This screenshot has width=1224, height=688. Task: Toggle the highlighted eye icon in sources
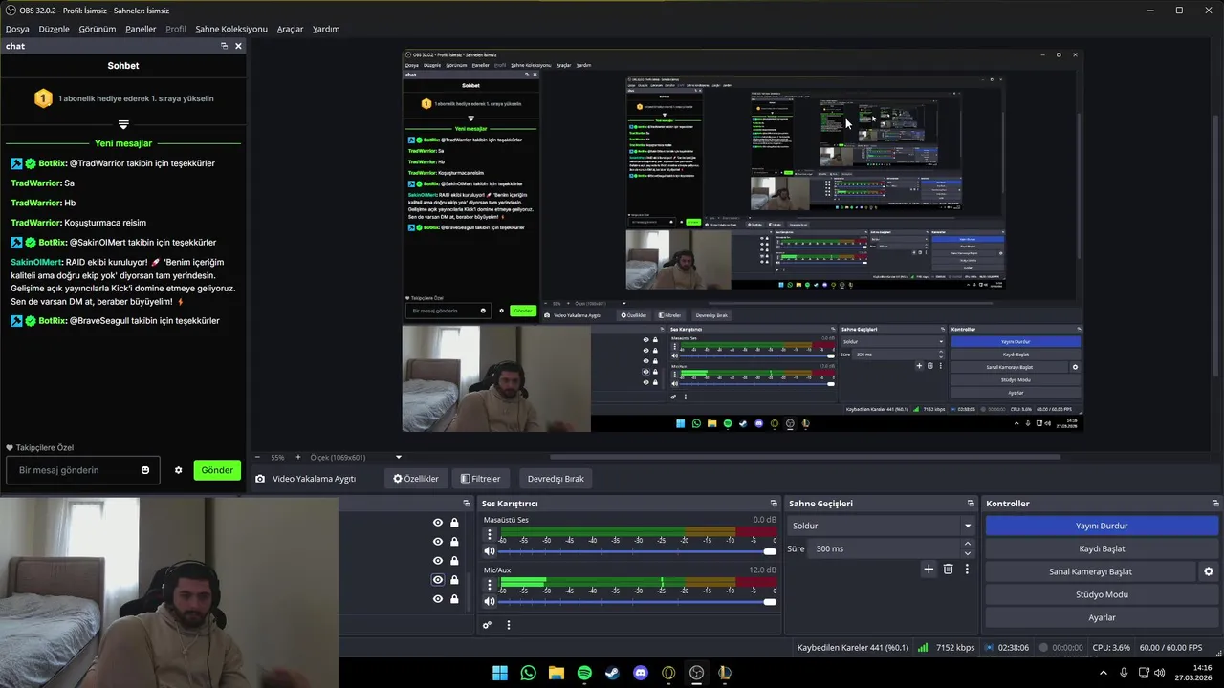[x=438, y=580]
